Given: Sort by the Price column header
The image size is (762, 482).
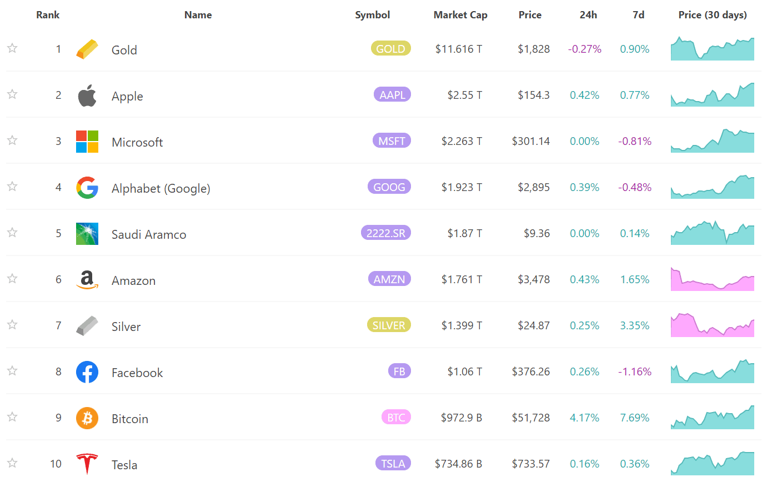Looking at the screenshot, I should (530, 15).
